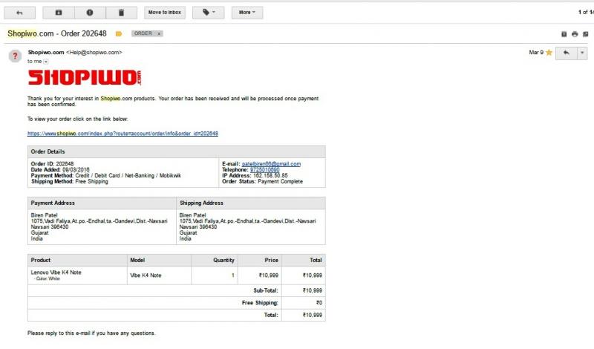Click the Shopiwo logo image
The height and width of the screenshot is (349, 594).
85,78
